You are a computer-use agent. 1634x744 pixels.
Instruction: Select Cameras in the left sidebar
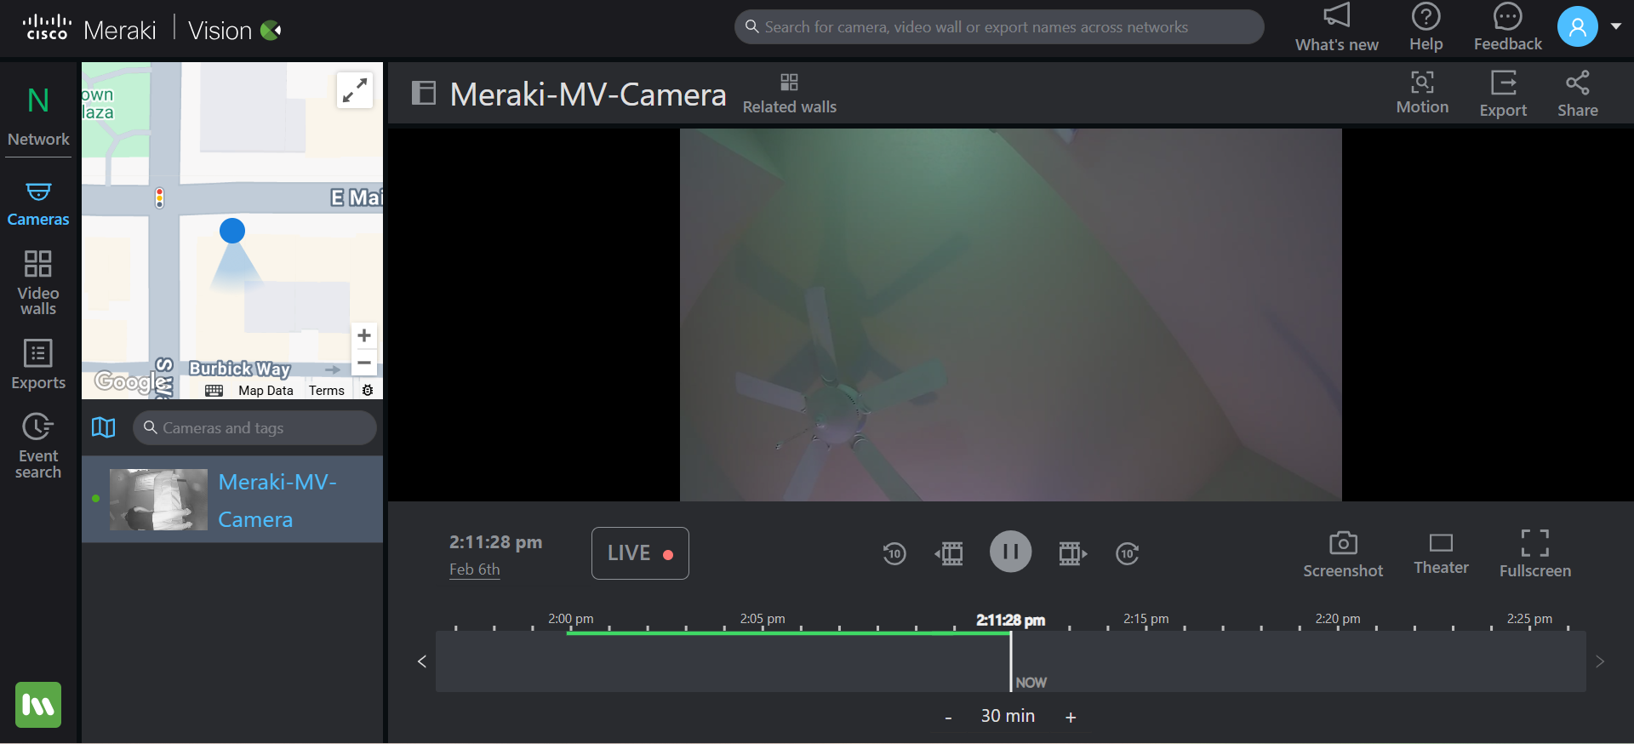click(38, 203)
